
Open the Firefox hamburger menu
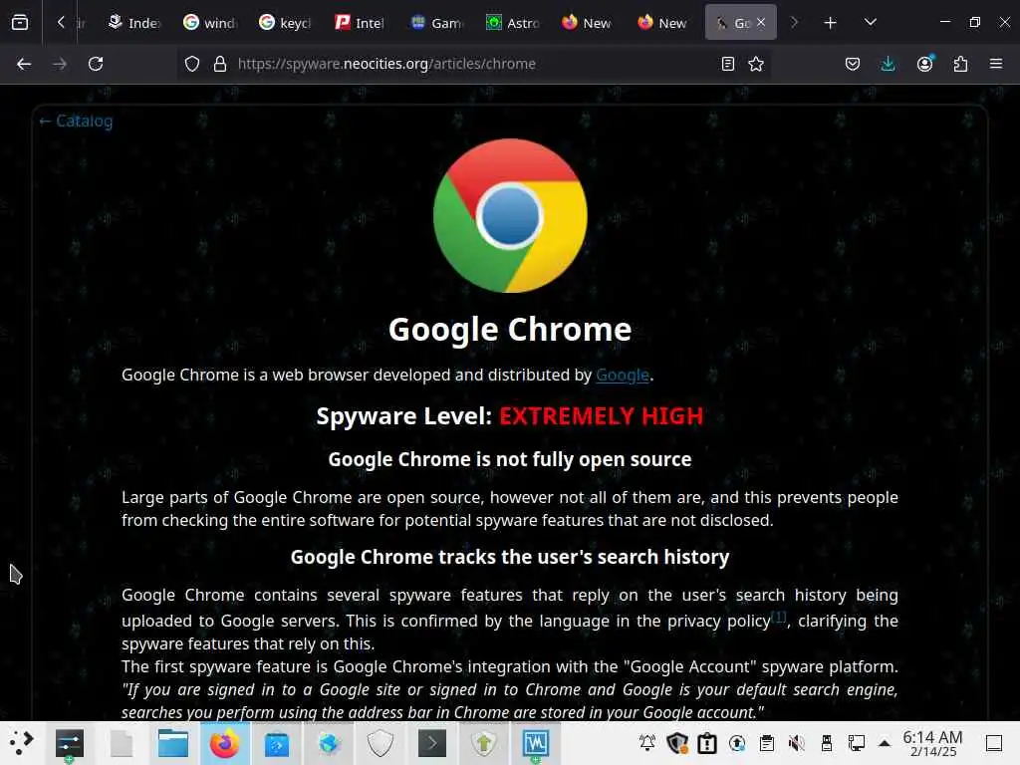(996, 64)
